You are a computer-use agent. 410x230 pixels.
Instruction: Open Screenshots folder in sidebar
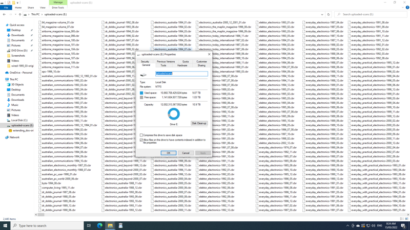(x=18, y=56)
